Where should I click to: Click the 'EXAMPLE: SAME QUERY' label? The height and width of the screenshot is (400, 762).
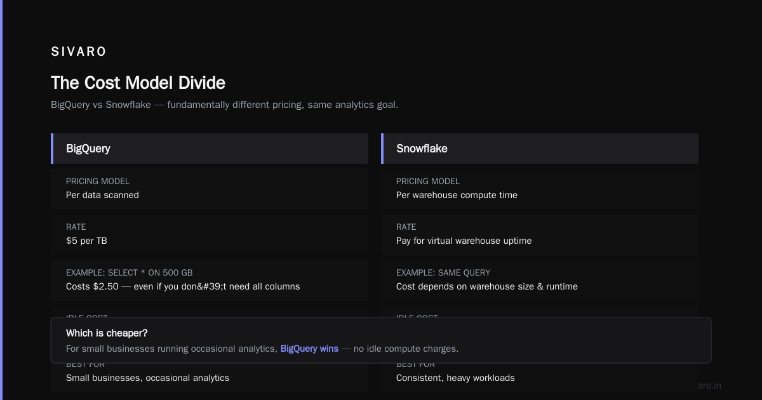pyautogui.click(x=443, y=272)
